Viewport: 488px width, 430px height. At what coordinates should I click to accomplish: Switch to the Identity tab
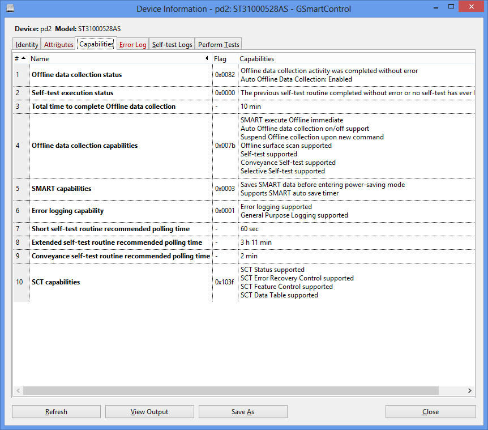[27, 45]
